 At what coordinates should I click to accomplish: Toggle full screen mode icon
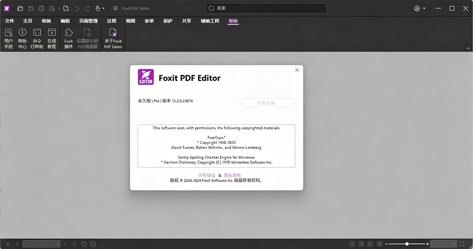[x=462, y=244]
